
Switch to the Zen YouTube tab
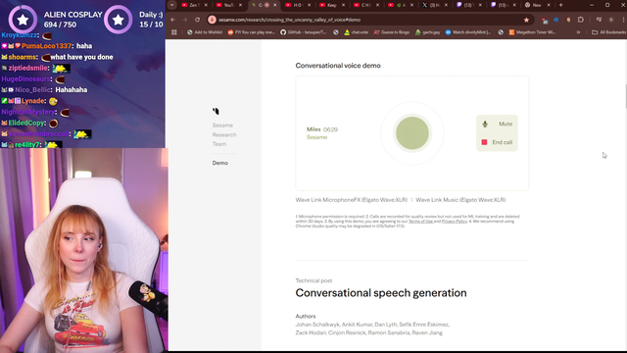point(195,5)
